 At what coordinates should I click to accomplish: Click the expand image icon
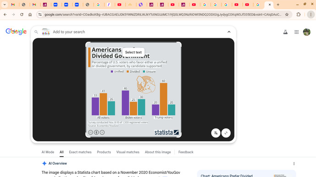coord(226,133)
